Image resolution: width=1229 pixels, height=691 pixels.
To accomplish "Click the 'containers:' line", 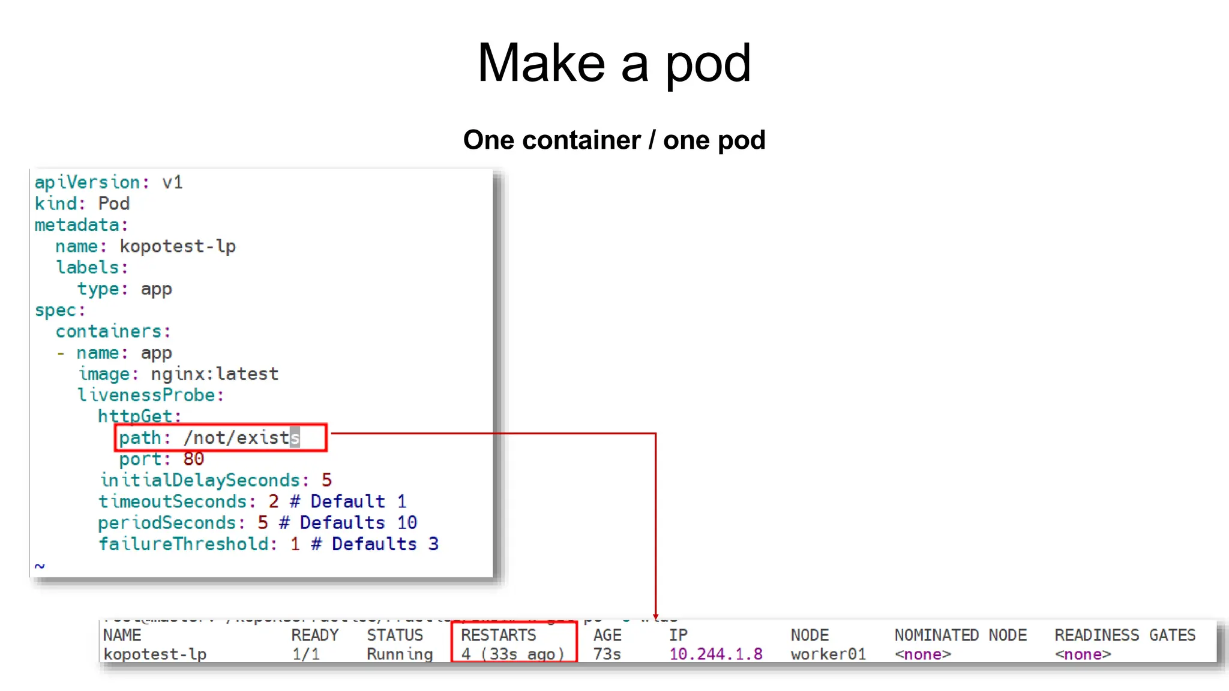I will coord(113,332).
